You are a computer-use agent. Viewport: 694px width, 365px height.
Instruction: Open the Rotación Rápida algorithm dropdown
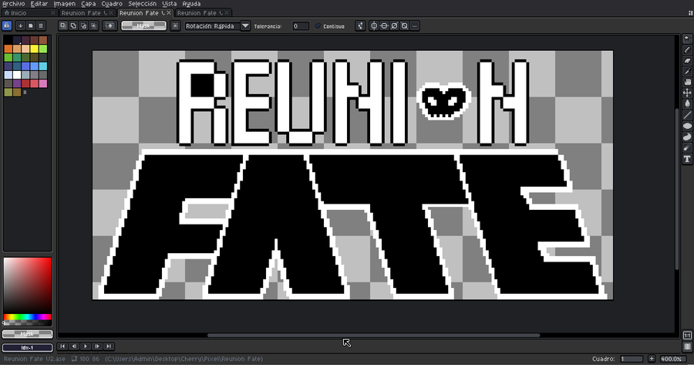pos(217,25)
